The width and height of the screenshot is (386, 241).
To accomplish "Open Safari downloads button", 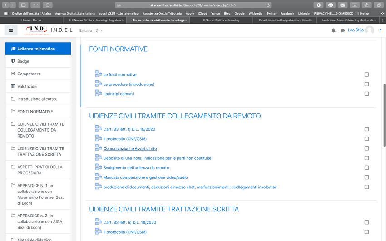I will (x=318, y=5).
